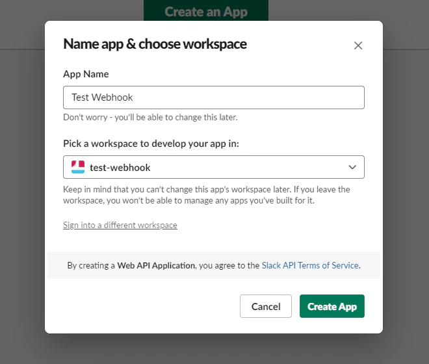Viewport: 429px width, 364px height.
Task: Click the bold Web API Application text
Action: click(157, 265)
